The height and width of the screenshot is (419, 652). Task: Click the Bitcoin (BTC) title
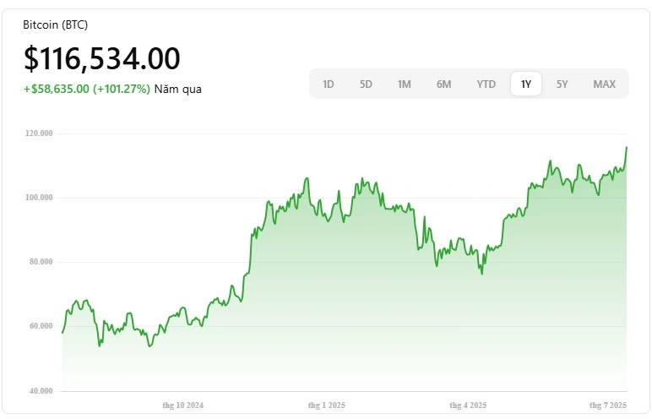click(55, 24)
